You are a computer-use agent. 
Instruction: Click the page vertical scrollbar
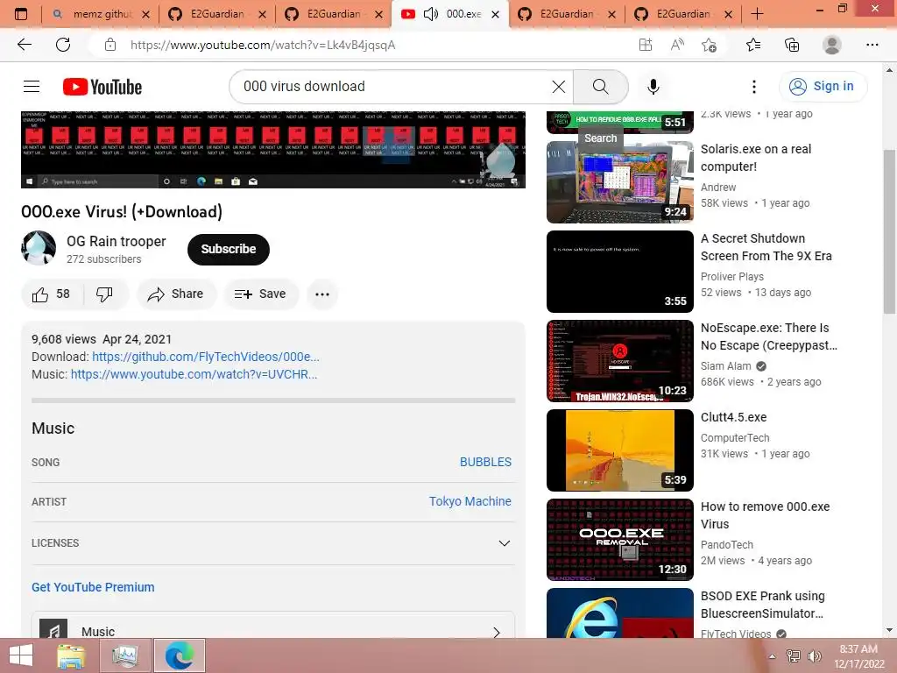889,231
